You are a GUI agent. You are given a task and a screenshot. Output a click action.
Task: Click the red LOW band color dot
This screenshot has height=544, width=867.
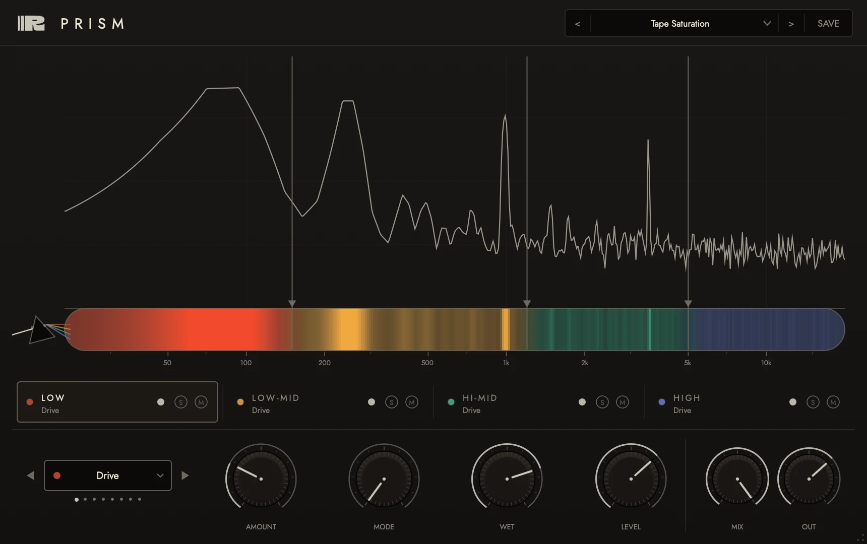(x=30, y=402)
